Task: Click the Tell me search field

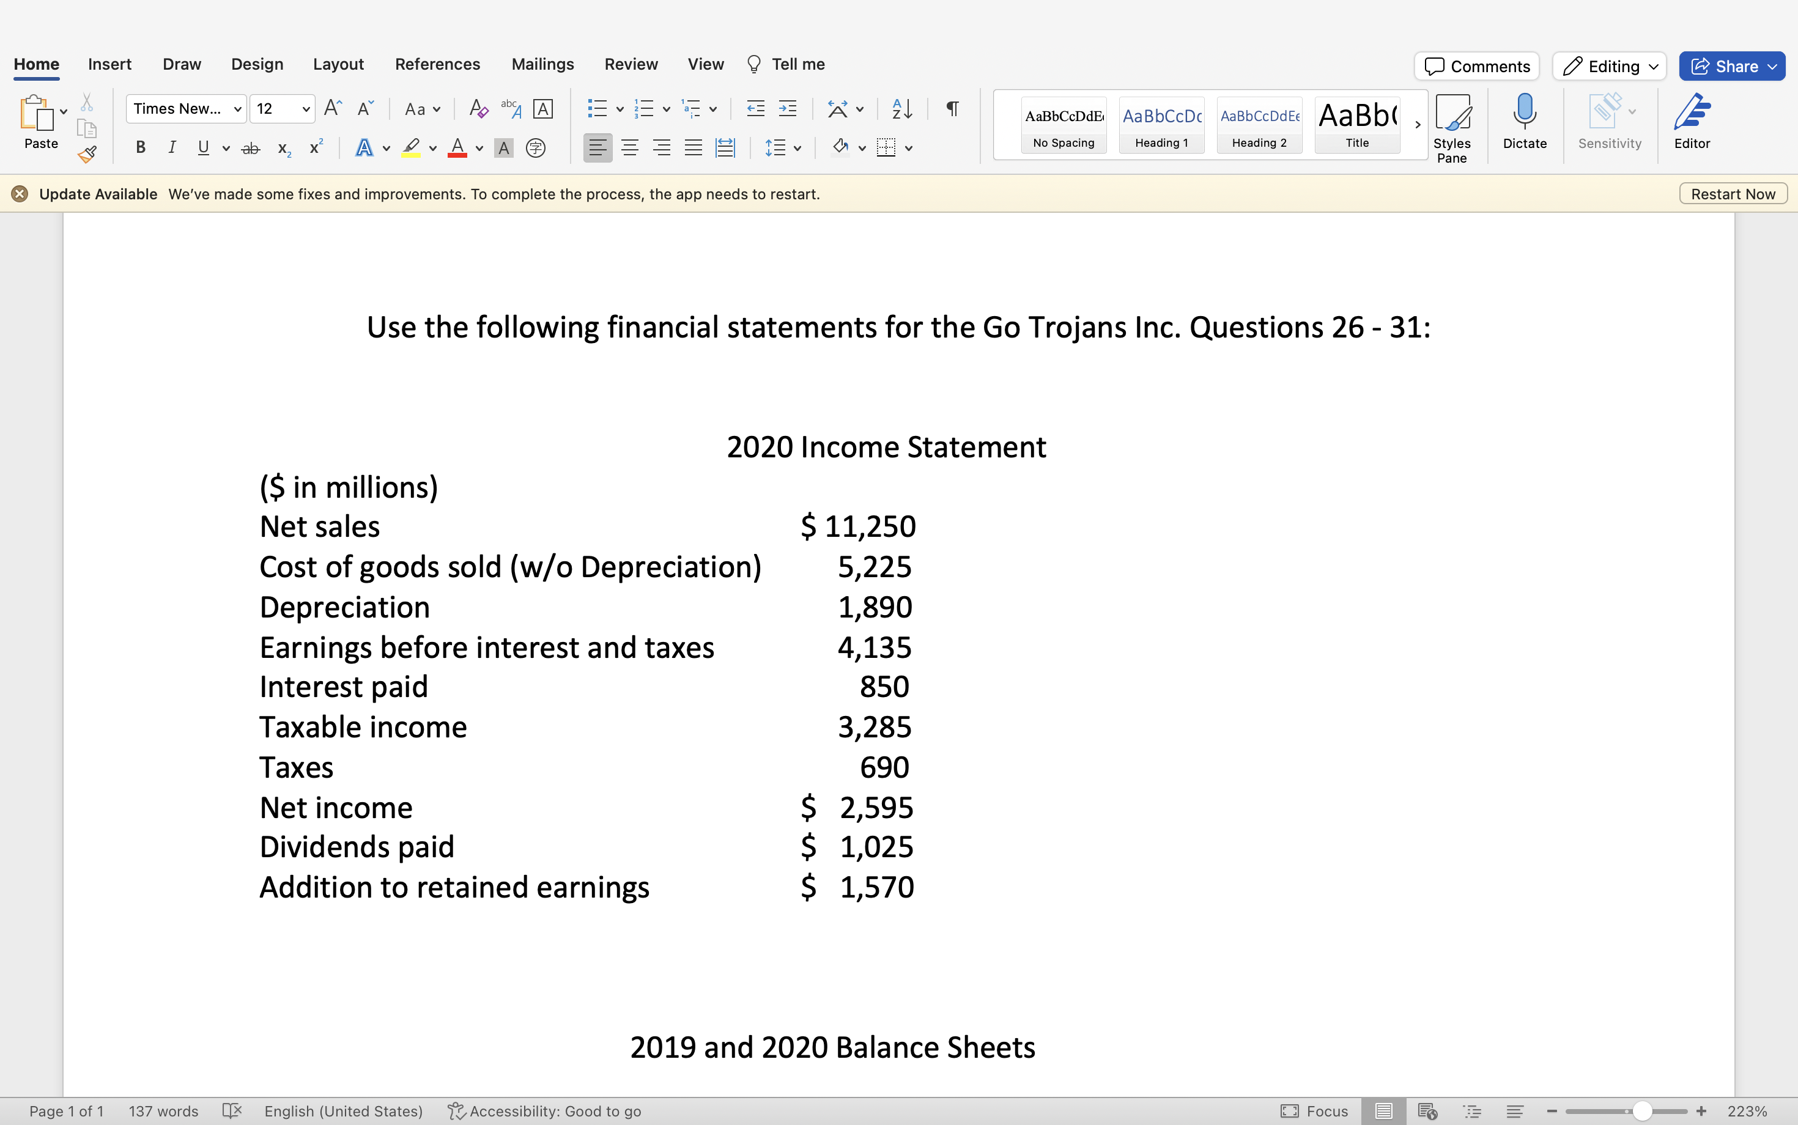Action: click(786, 65)
